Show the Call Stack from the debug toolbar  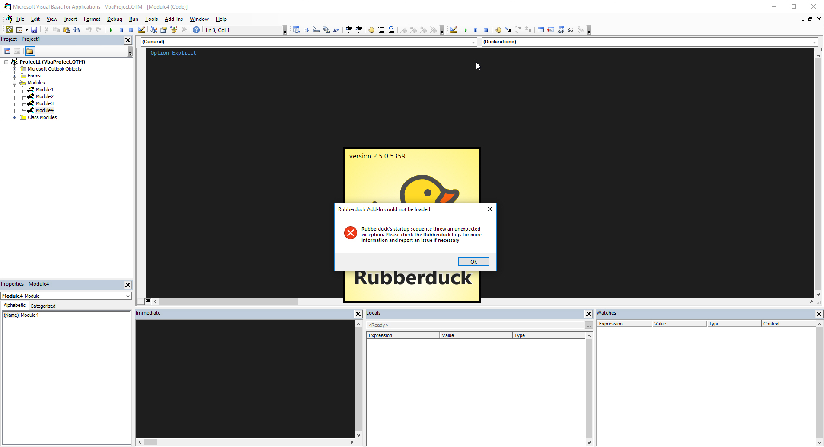tap(580, 30)
